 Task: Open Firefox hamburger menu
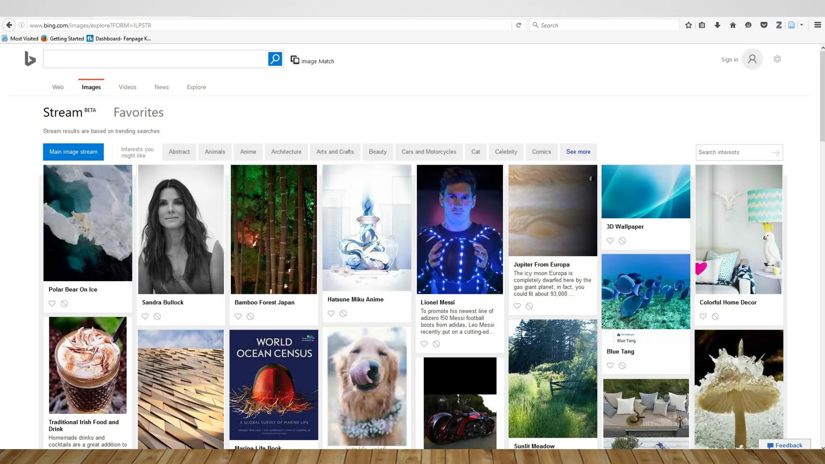coord(817,25)
